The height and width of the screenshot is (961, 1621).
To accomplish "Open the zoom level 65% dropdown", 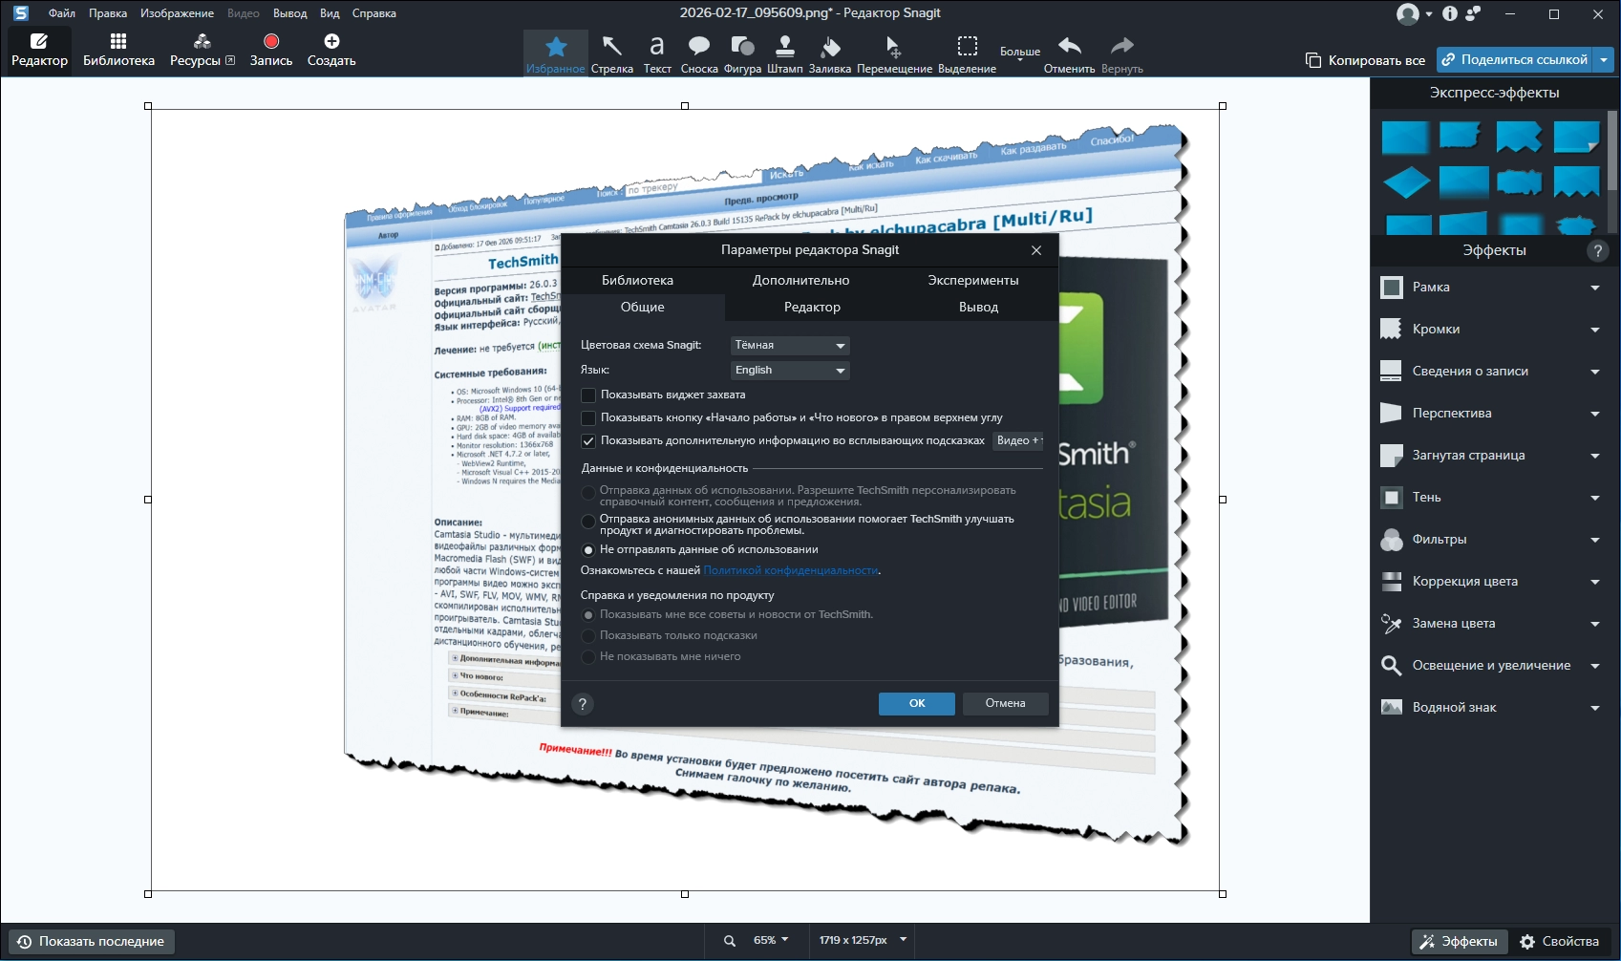I will (x=771, y=941).
